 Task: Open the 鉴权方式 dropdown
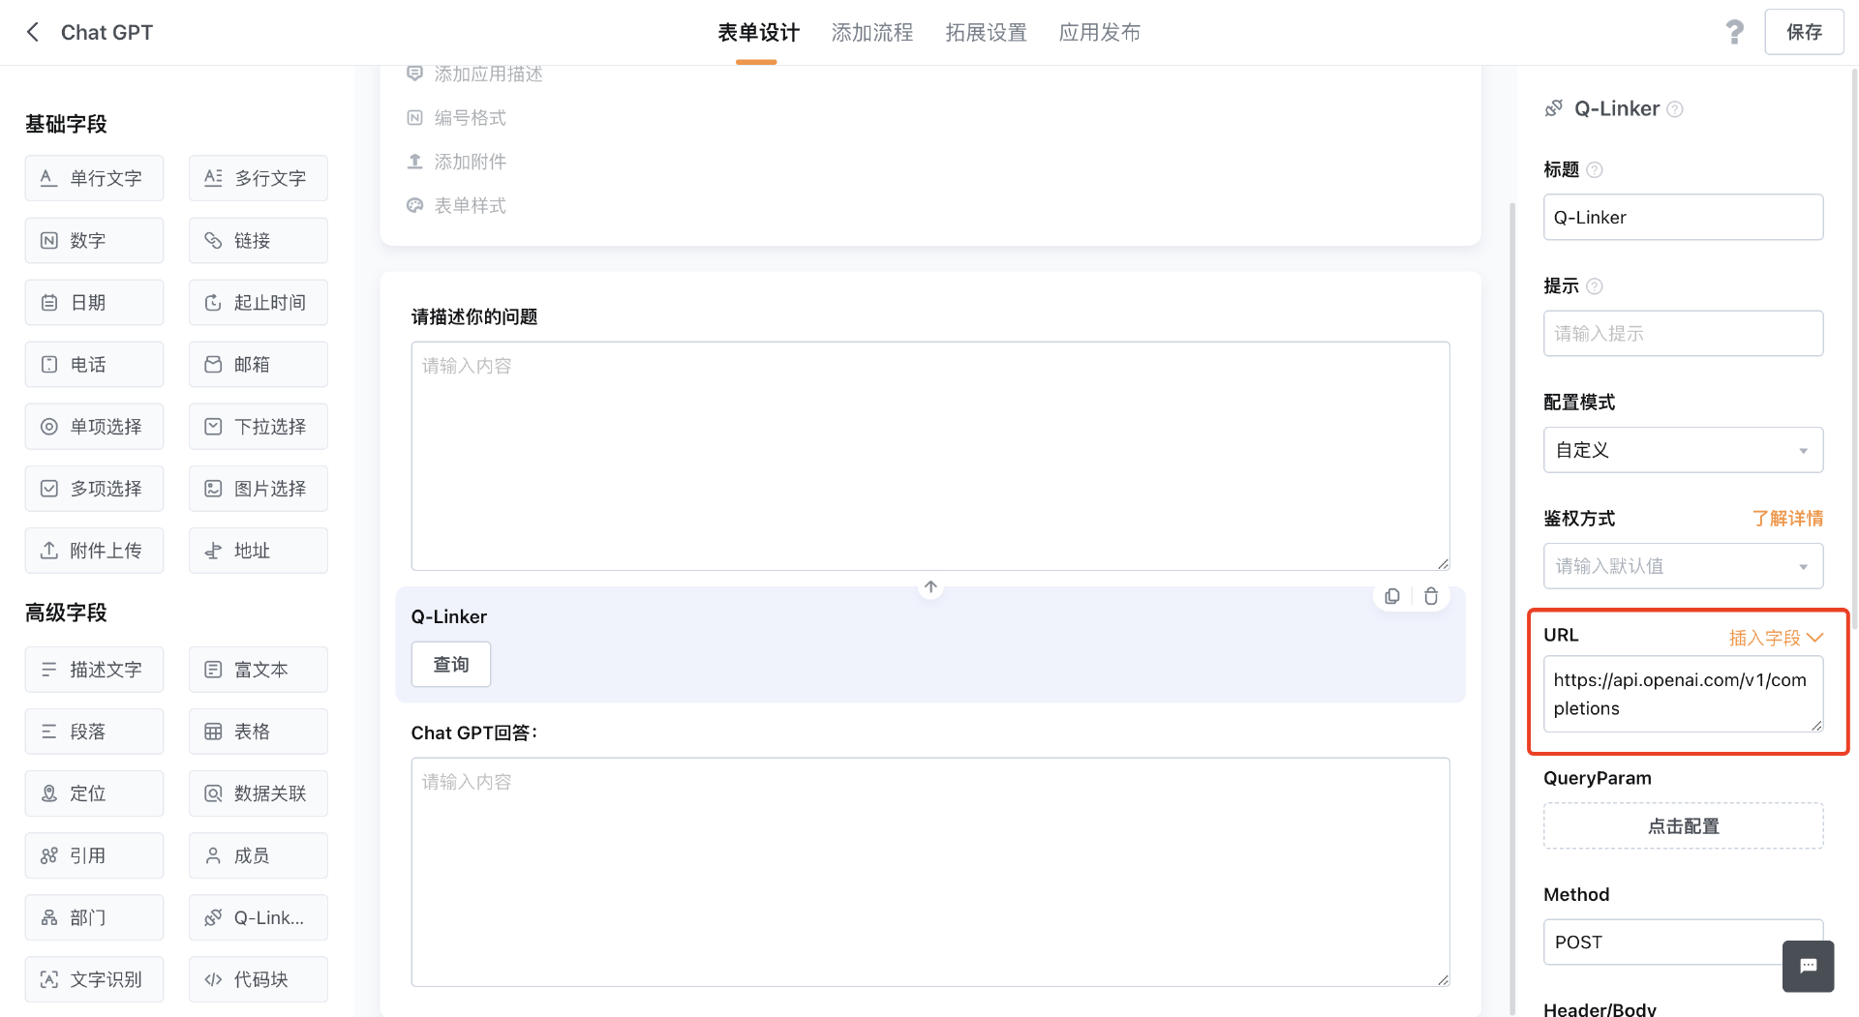(1683, 566)
